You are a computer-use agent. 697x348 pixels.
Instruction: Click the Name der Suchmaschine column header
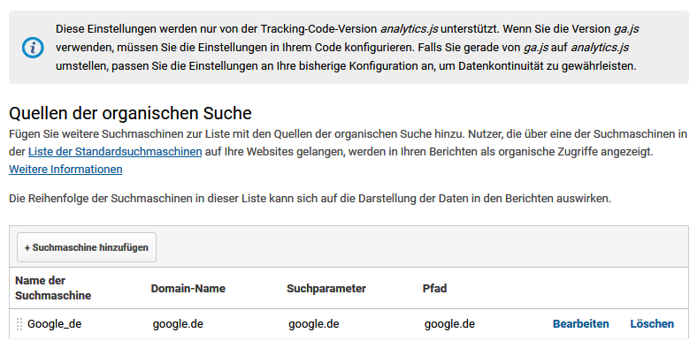[53, 288]
